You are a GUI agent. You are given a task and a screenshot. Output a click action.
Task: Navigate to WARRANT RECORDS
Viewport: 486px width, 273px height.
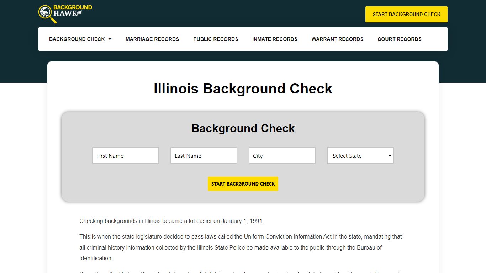pyautogui.click(x=337, y=39)
